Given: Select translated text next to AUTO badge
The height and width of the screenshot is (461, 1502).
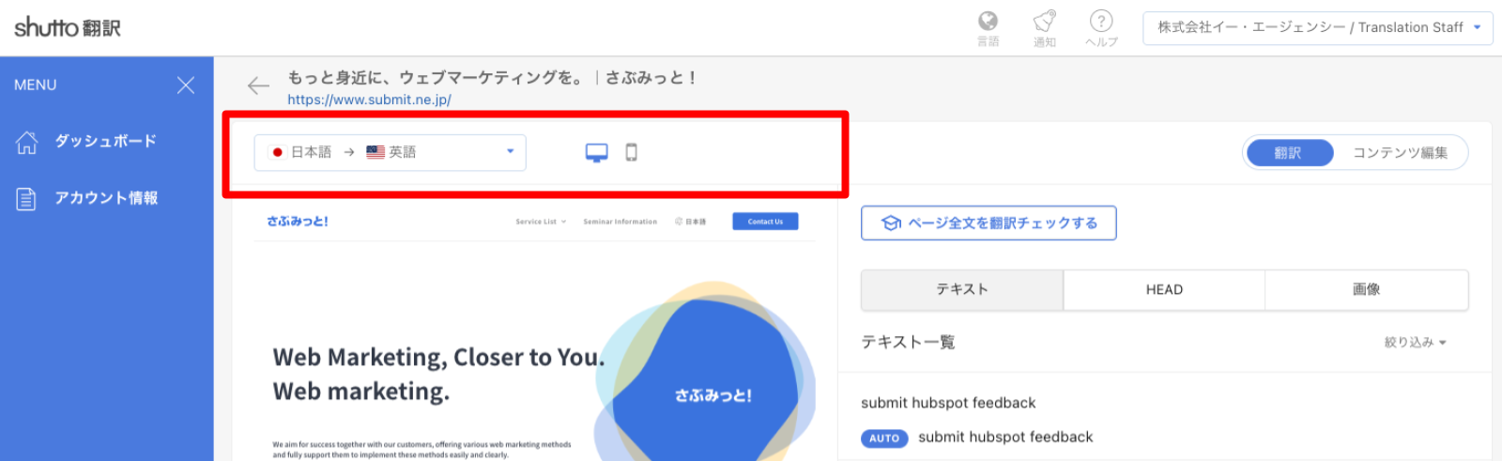Looking at the screenshot, I should [x=1005, y=438].
